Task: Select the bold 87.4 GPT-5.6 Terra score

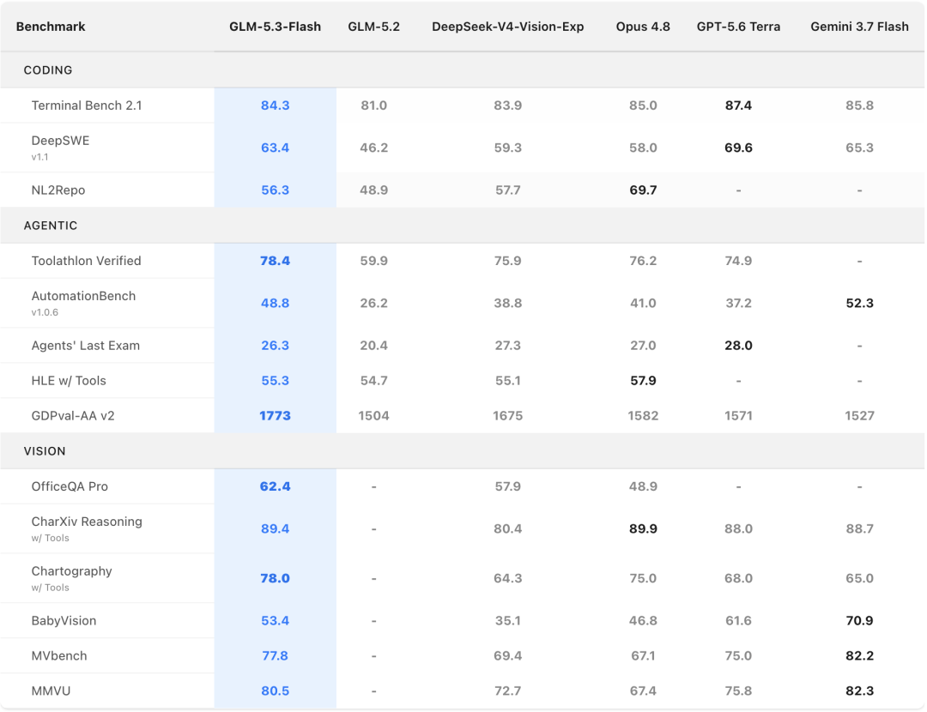Action: (738, 106)
